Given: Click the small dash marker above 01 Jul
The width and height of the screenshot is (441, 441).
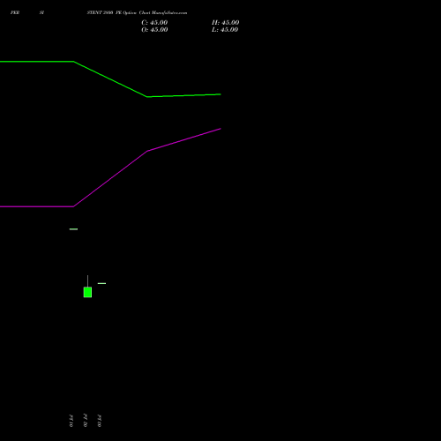Looking at the screenshot, I should 73,229.
